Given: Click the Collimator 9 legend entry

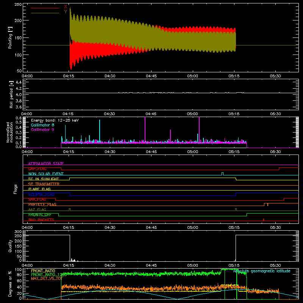Looking at the screenshot, I should point(42,130).
